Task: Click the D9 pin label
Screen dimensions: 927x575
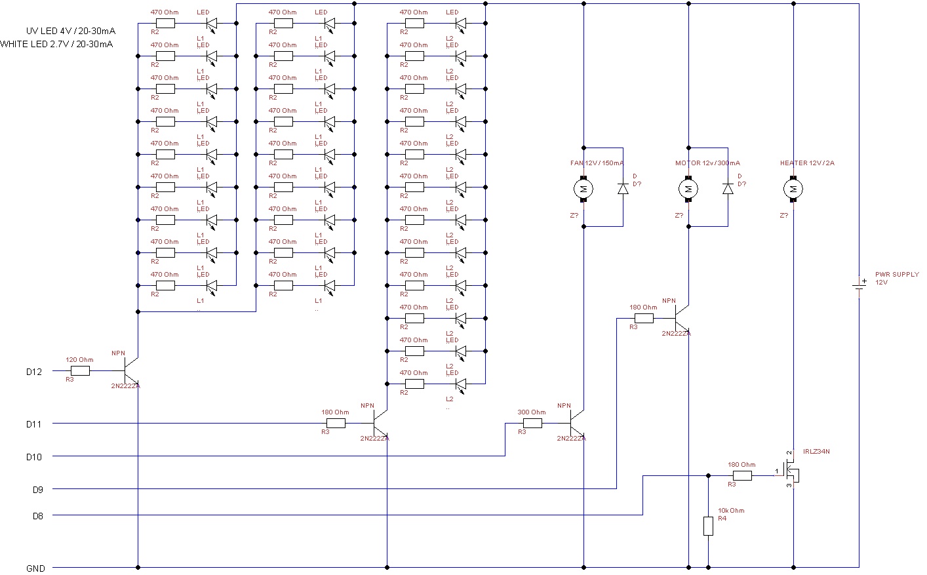Action: (x=36, y=488)
